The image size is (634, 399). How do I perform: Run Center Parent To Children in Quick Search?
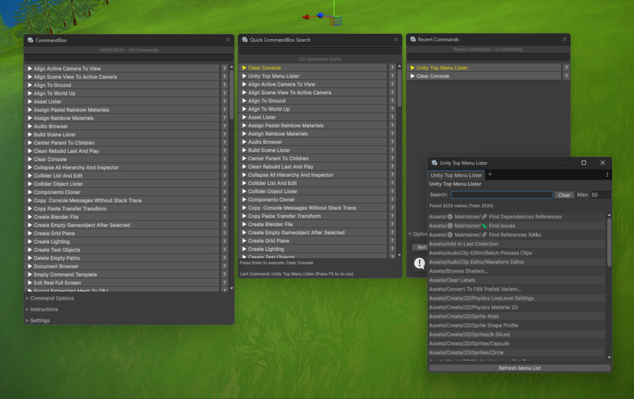point(313,159)
